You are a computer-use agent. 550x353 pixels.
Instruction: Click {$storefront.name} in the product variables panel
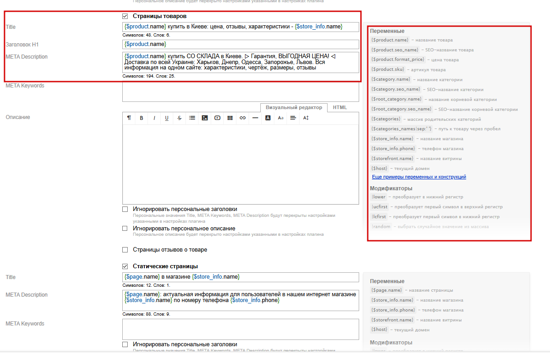point(392,159)
